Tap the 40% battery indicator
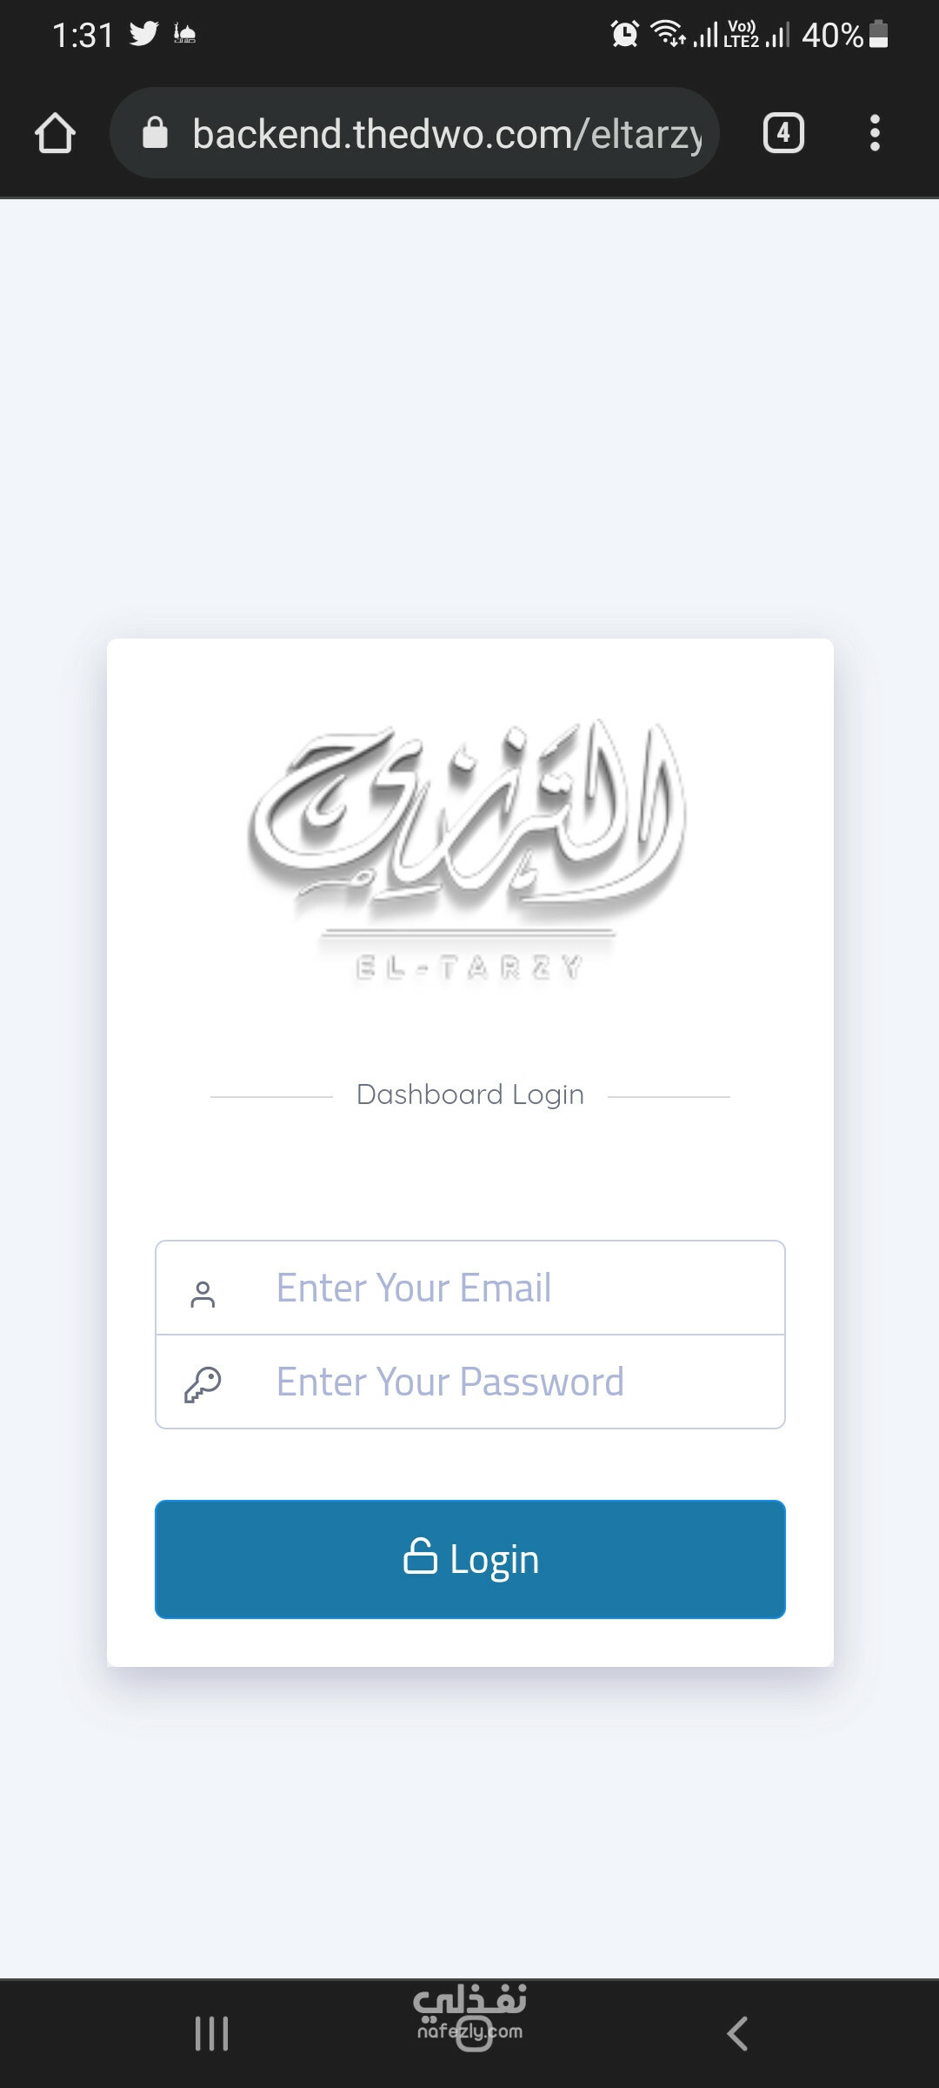This screenshot has height=2088, width=939. point(845,35)
